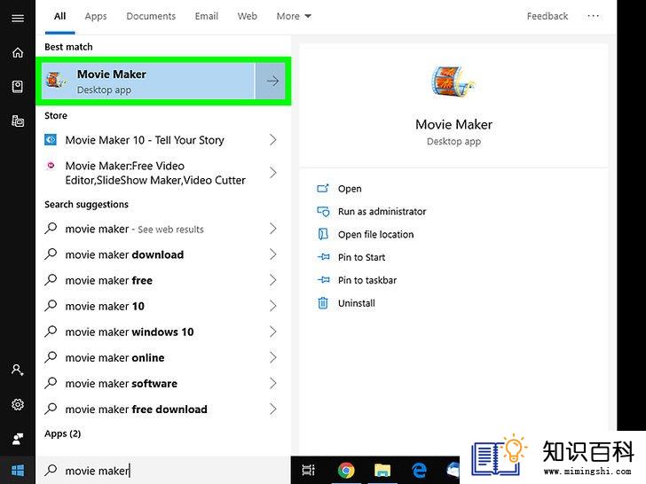Click the Open file location icon
The height and width of the screenshot is (484, 646).
click(323, 234)
